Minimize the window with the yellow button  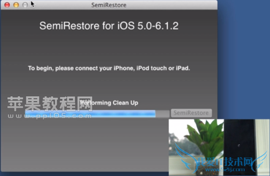(x=16, y=5)
